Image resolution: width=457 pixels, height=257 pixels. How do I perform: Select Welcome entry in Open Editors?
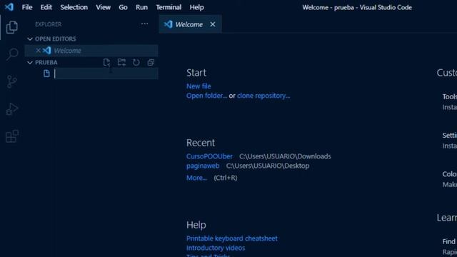coord(91,51)
